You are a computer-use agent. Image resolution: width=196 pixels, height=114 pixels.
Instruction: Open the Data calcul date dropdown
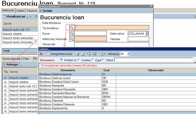coord(147,33)
